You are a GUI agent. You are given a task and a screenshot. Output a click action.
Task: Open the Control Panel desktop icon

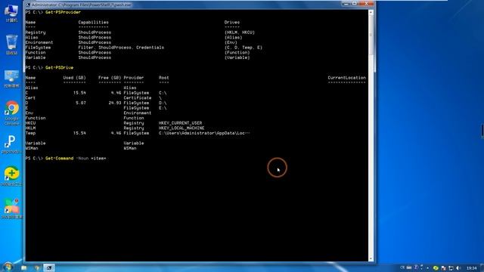tap(11, 79)
